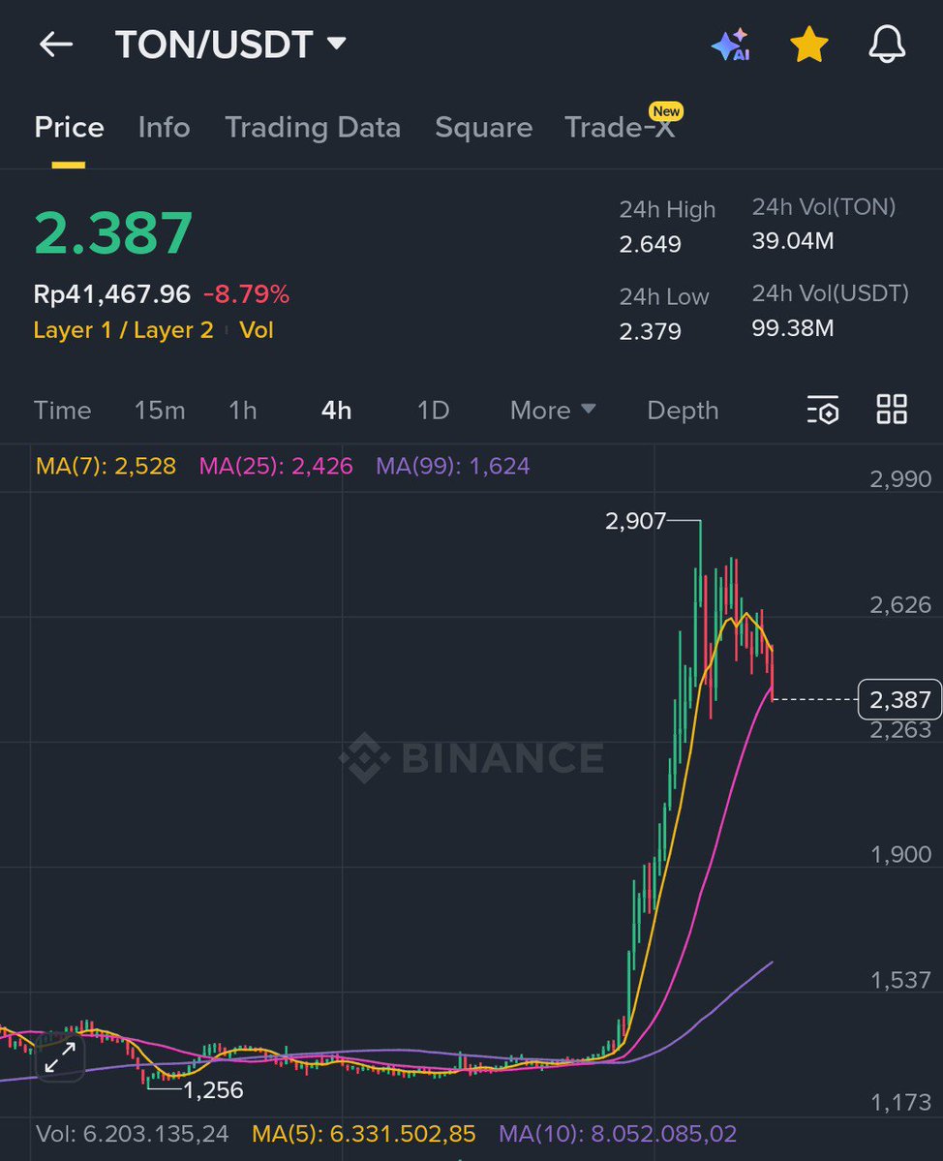Image resolution: width=943 pixels, height=1161 pixels.
Task: Tap the Rp41,467.96 converted price
Action: 111,294
